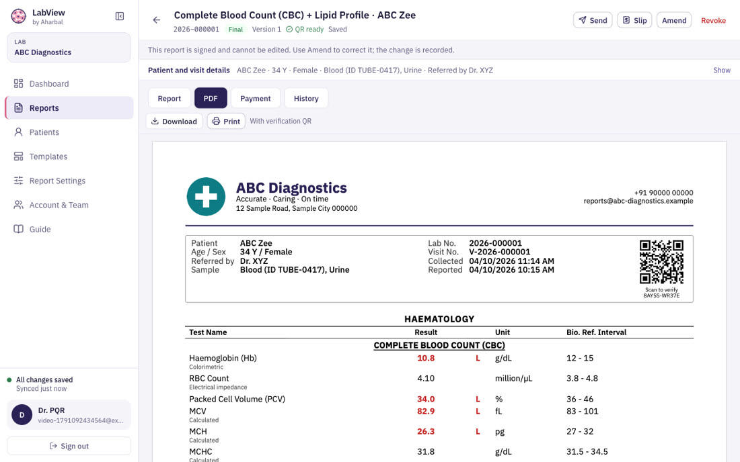Click the 'All changes saved' status

tap(44, 379)
